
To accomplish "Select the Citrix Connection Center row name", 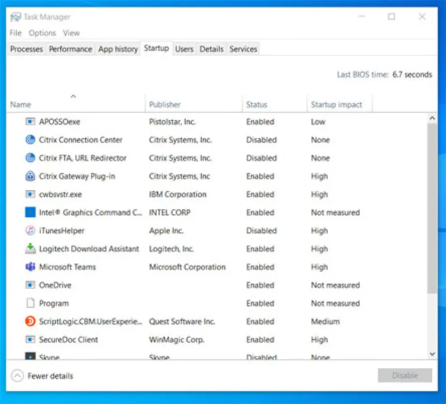I will point(80,140).
